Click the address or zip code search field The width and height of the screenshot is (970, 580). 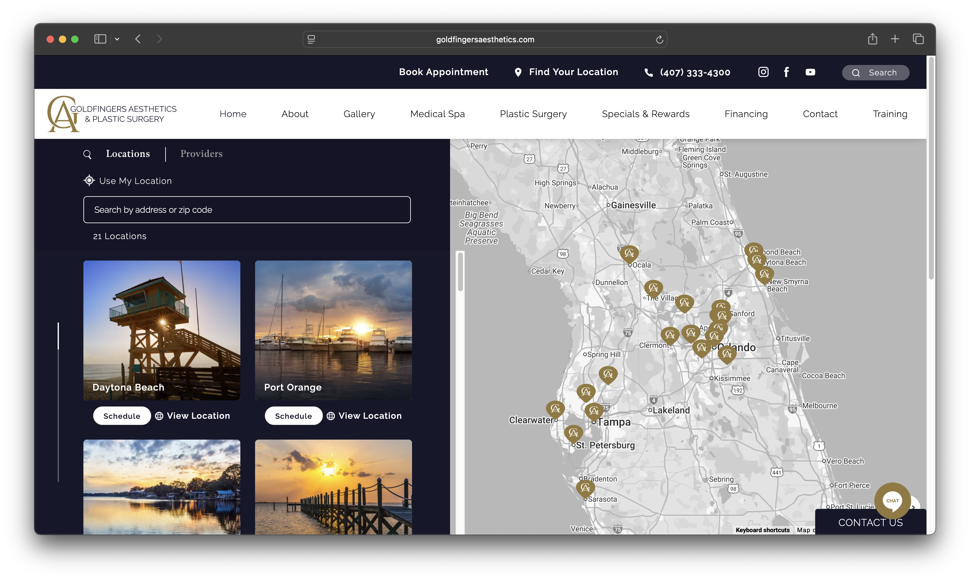click(246, 210)
